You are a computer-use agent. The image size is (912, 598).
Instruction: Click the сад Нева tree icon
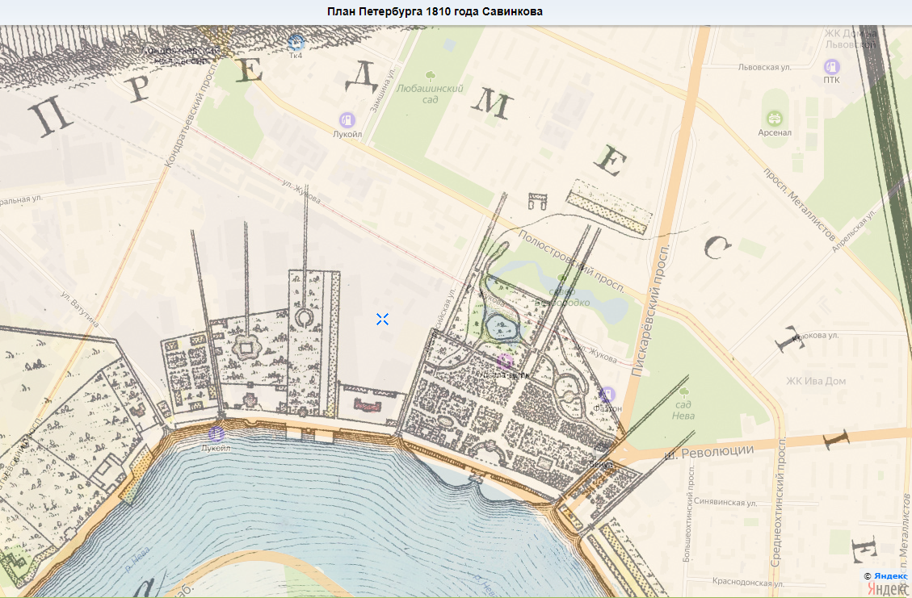[683, 391]
